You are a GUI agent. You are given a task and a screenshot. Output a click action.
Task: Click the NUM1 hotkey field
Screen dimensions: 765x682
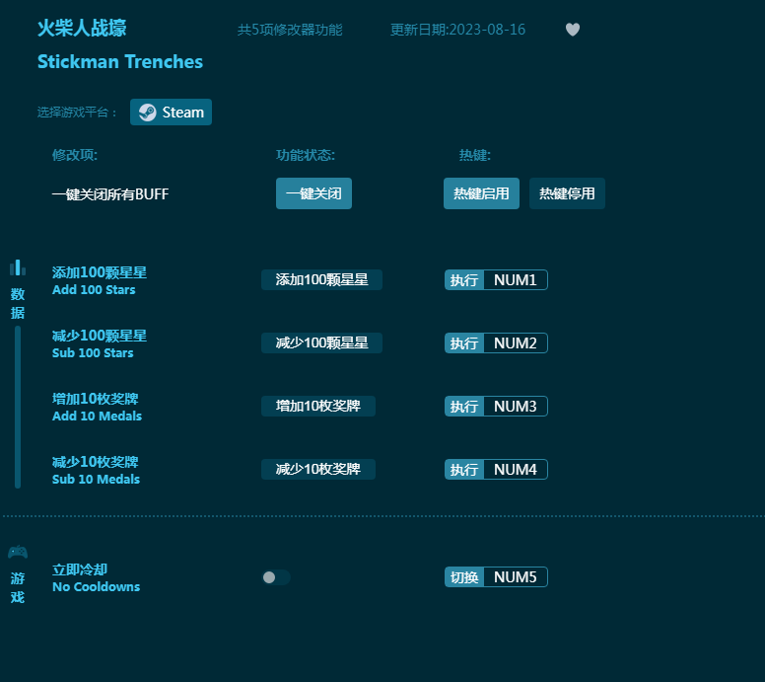(515, 280)
